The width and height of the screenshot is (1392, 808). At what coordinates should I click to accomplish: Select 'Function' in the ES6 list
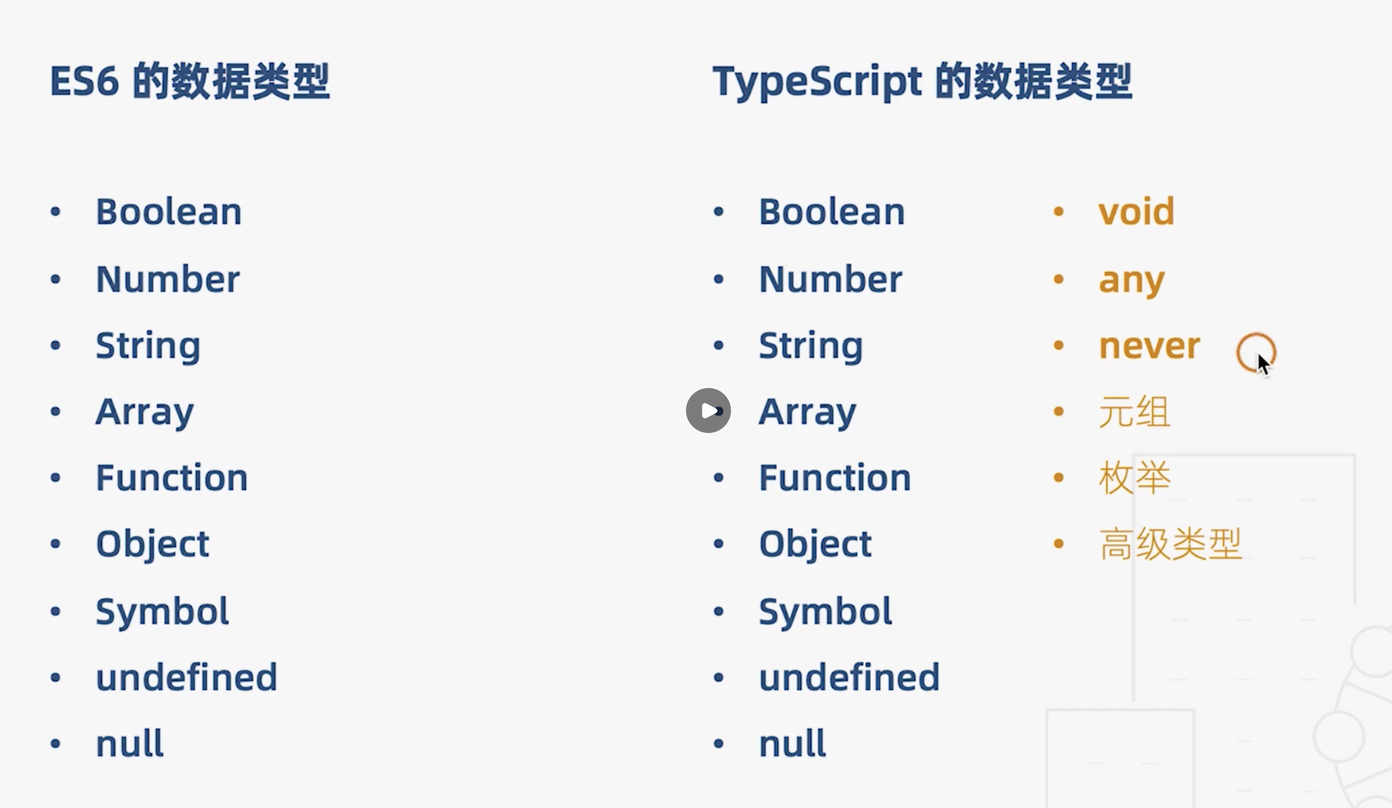tap(172, 477)
